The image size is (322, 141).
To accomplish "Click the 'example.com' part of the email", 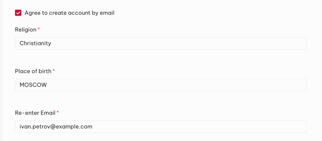I will 77,127.
